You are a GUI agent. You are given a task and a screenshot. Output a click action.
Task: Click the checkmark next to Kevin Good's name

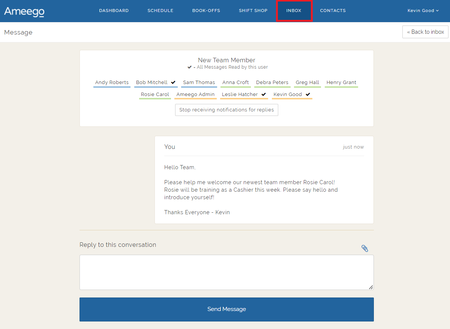pyautogui.click(x=308, y=94)
